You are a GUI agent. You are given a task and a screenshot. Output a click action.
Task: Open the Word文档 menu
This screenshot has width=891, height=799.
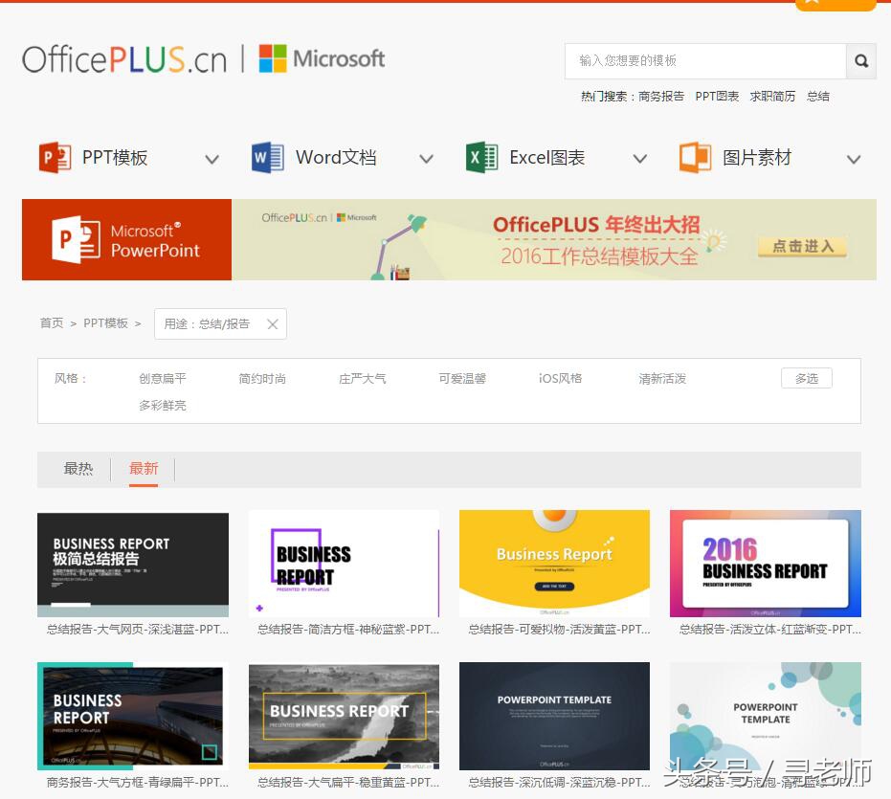point(336,158)
